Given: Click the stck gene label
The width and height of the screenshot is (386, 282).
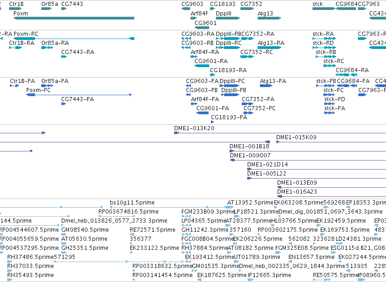Looking at the screenshot, I should click(318, 4).
